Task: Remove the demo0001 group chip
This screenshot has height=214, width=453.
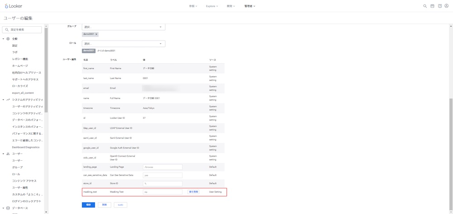Action: (96, 34)
